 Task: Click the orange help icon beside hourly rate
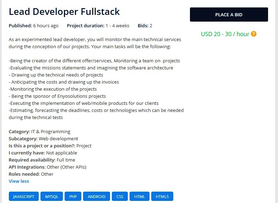pyautogui.click(x=254, y=34)
